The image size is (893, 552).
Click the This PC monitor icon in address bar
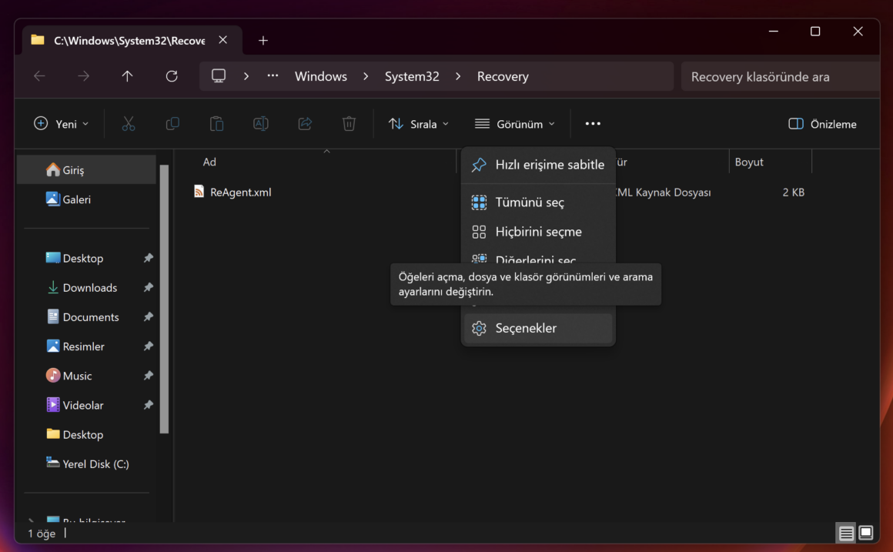tap(219, 75)
